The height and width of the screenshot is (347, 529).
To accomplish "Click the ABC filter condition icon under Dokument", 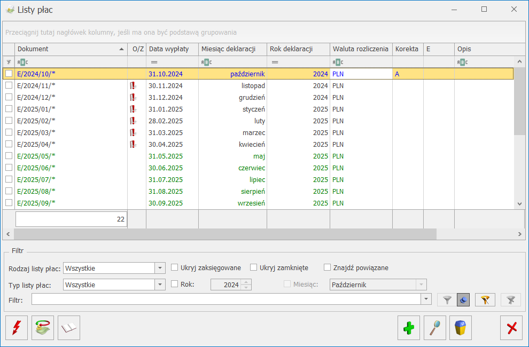I will coord(22,62).
